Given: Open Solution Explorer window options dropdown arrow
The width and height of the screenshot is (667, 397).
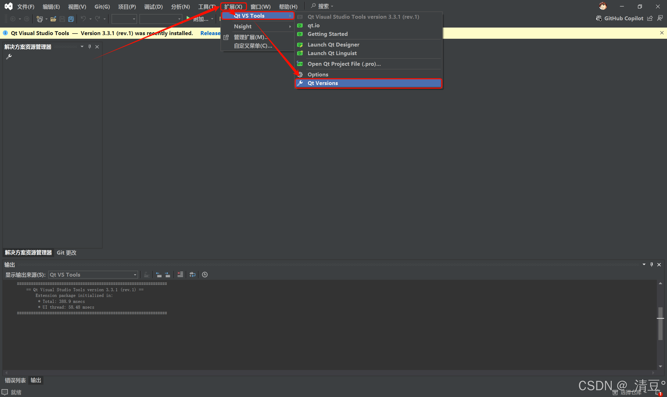Looking at the screenshot, I should point(82,47).
